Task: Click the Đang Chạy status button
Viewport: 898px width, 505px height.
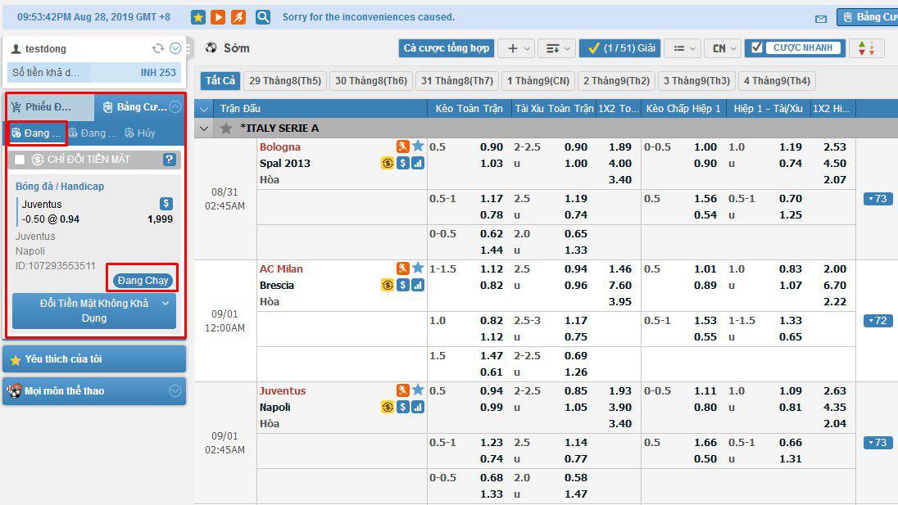Action: point(143,281)
